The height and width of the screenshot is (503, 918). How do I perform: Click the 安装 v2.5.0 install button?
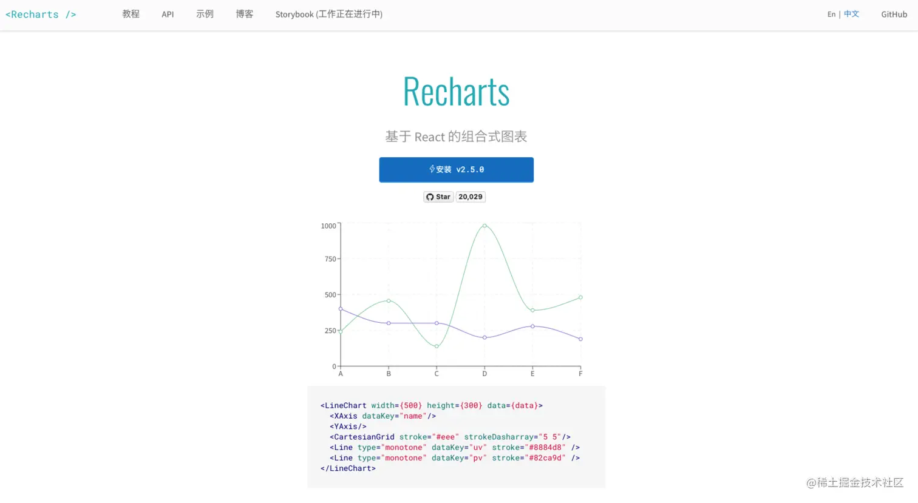click(x=456, y=169)
